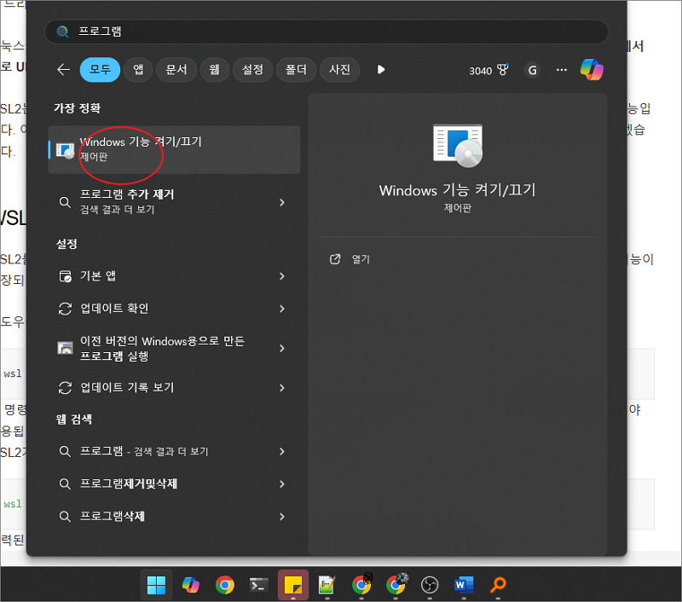Select 프로그램 추가 제거 search suggestion
682x602 pixels.
(174, 202)
